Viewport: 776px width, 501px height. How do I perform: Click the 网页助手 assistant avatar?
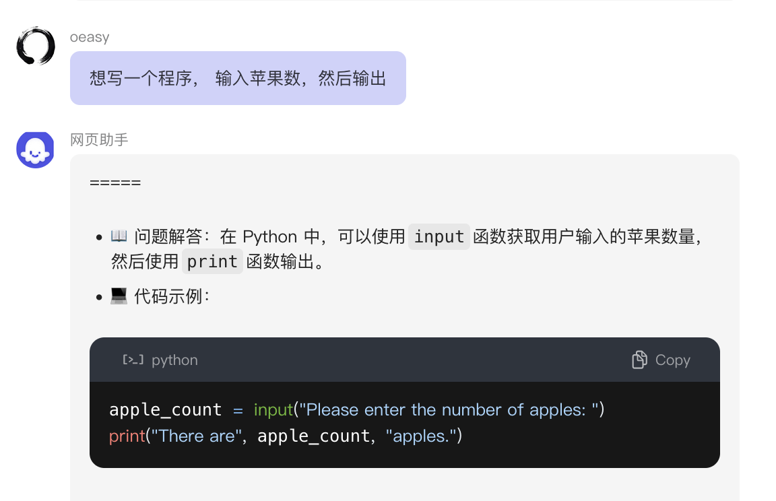coord(34,149)
